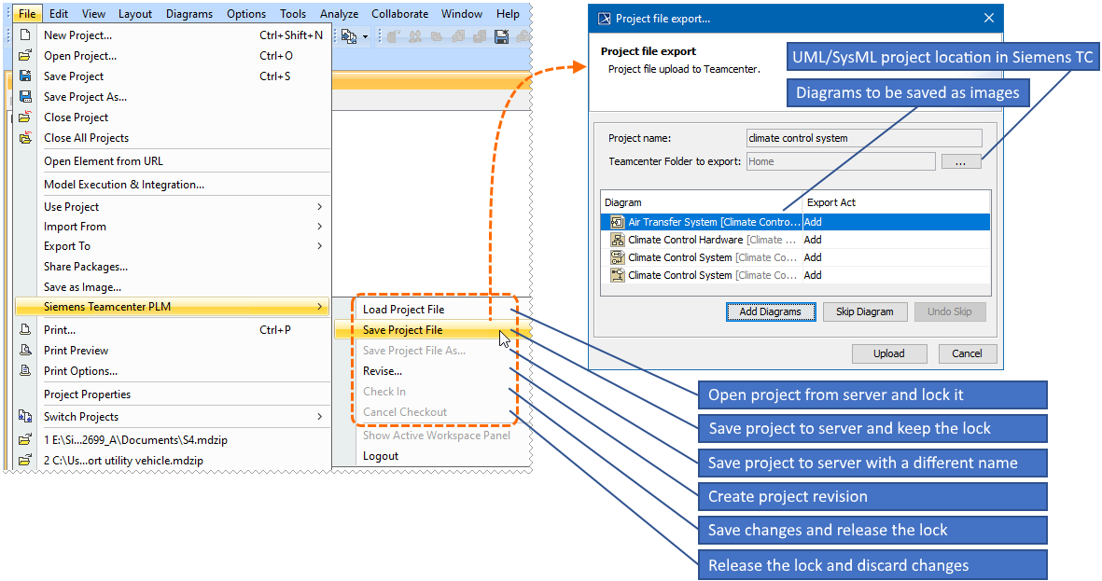Screen dimensions: 1102x581
Task: Click the Export Act column header
Action: click(x=896, y=202)
